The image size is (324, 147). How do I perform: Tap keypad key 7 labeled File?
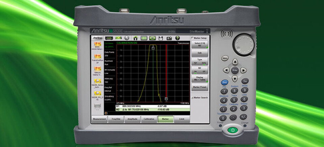tap(224, 91)
